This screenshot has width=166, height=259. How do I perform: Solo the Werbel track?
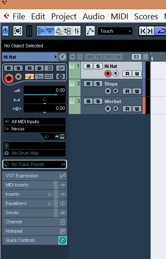(98, 101)
